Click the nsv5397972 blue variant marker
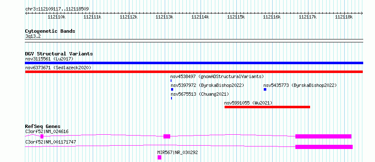 point(172,89)
